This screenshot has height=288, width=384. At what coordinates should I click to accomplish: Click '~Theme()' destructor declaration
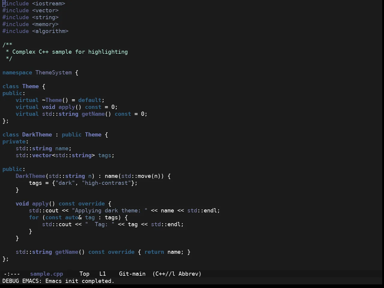point(55,100)
